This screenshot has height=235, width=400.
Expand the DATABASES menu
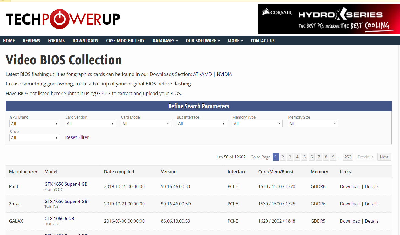coord(165,41)
